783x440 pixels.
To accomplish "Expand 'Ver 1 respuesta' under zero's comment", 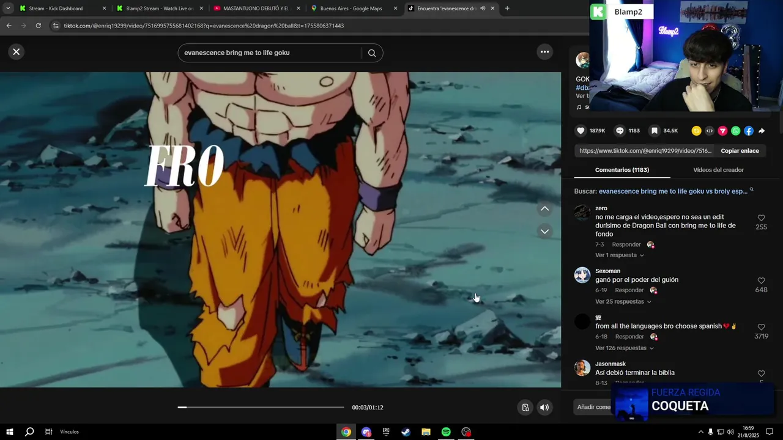I will pos(619,255).
